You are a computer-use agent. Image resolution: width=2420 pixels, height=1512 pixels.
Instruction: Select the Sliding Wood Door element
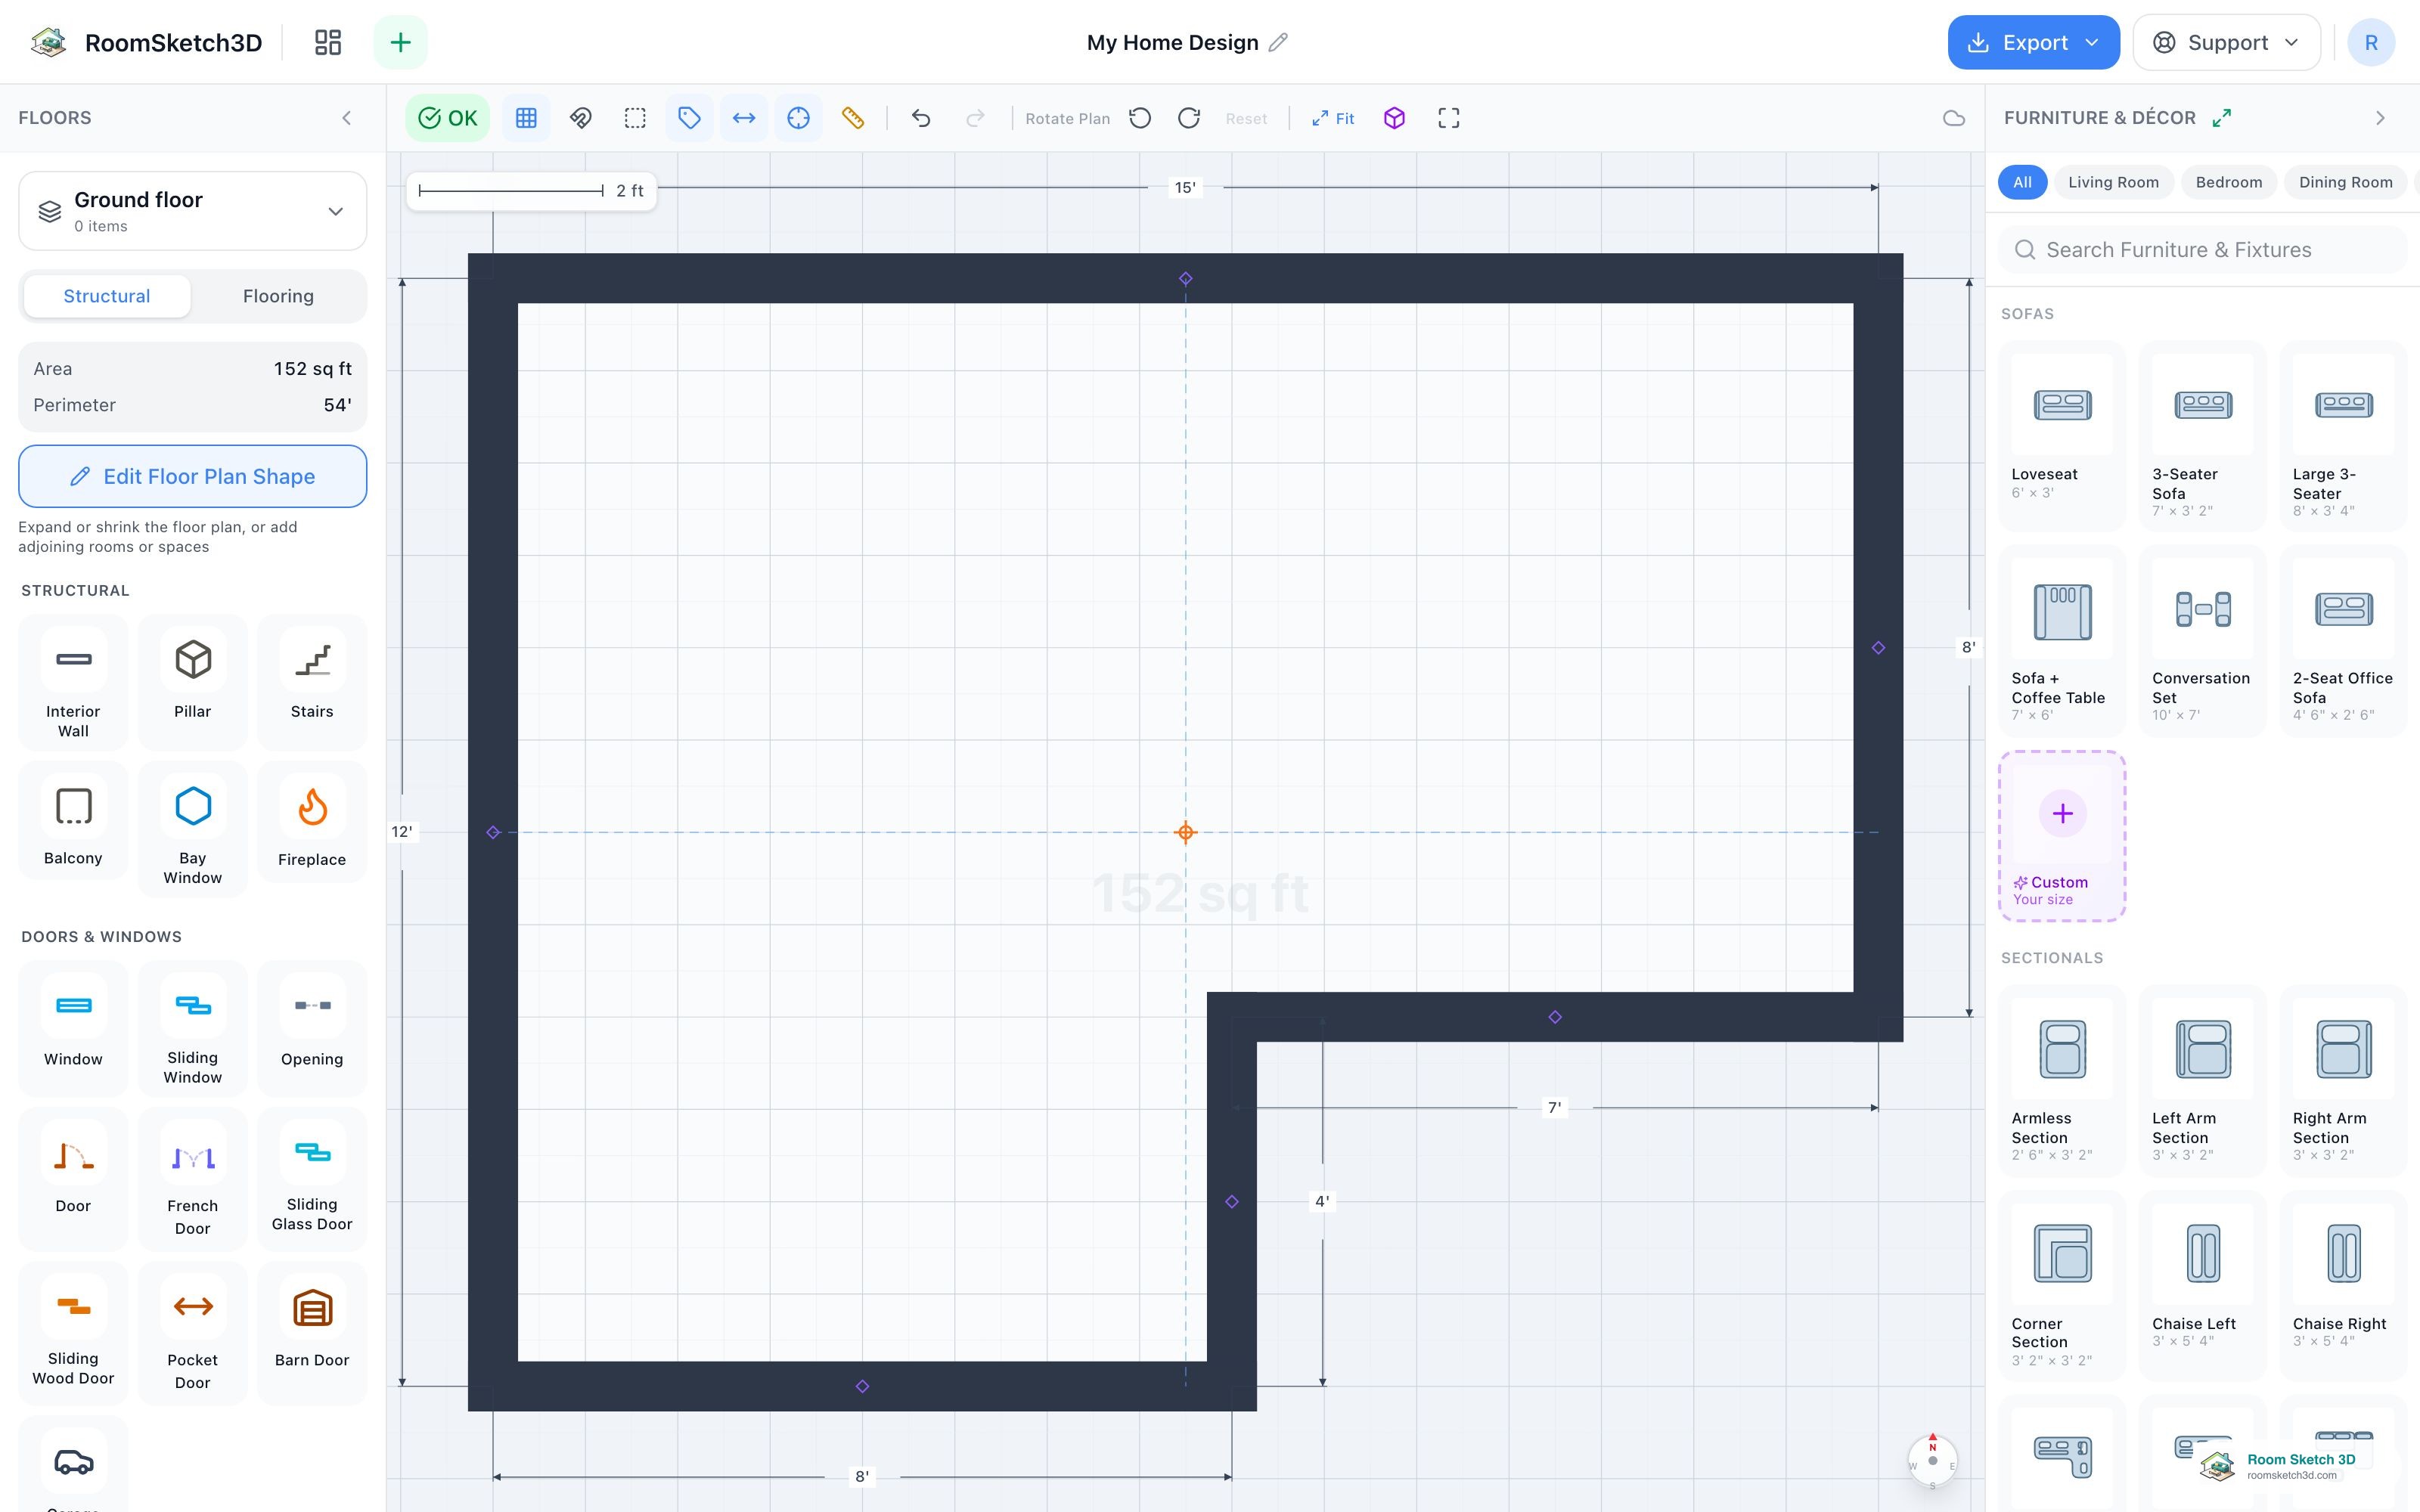[x=73, y=1332]
